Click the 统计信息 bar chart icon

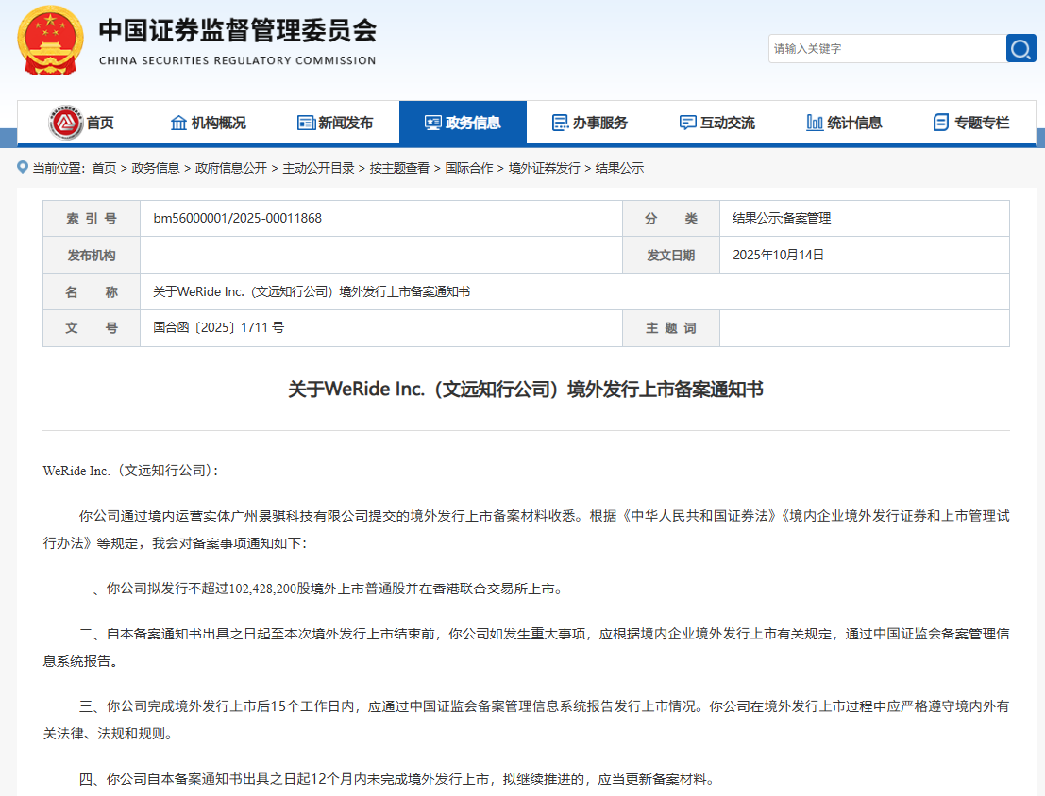815,123
